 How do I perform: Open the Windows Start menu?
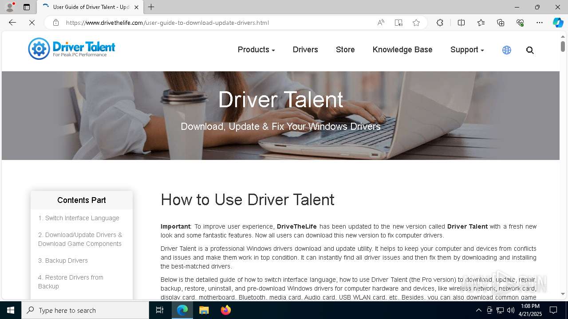tap(11, 310)
